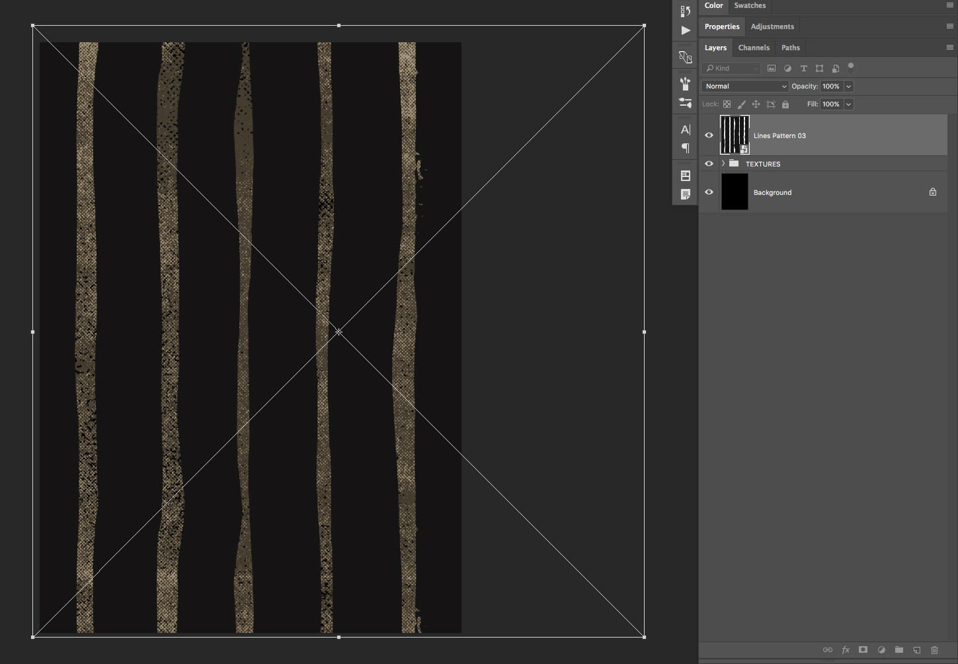Viewport: 958px width, 664px height.
Task: Select the TEXTURES group name
Action: pos(763,164)
